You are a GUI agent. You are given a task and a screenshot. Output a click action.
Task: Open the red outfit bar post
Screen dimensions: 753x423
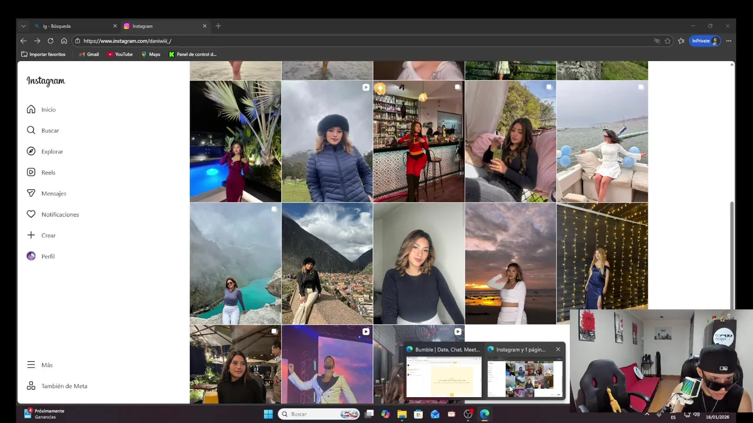point(419,141)
